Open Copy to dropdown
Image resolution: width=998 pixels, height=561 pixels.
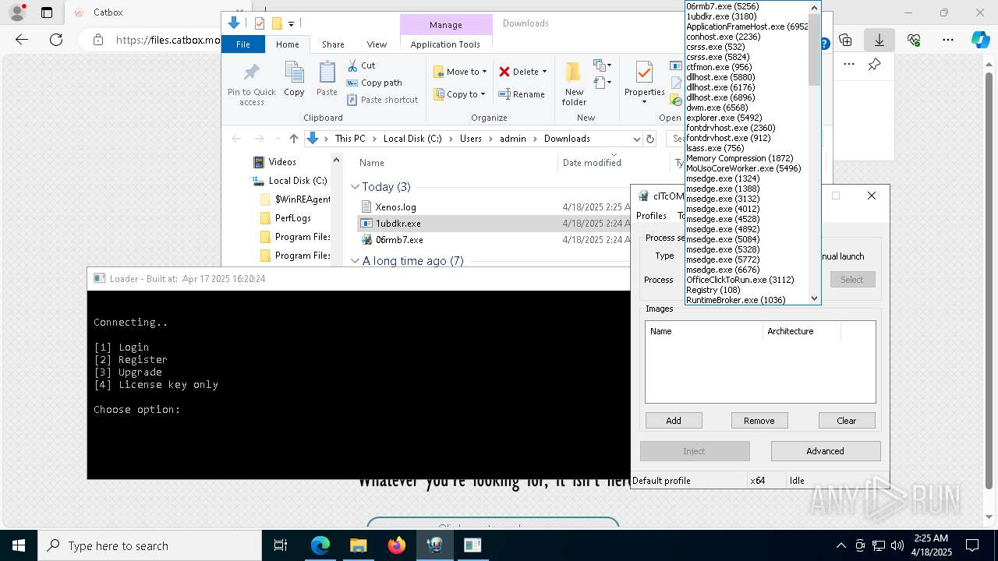click(460, 94)
